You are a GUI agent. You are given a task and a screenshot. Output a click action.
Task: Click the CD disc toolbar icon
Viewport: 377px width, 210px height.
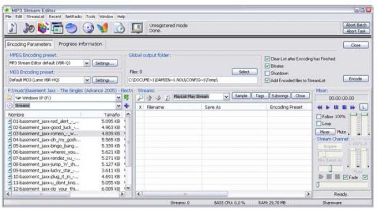[88, 28]
